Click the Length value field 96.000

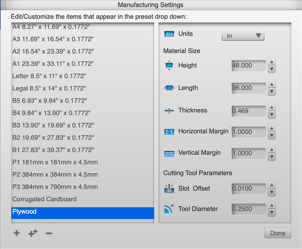click(249, 88)
